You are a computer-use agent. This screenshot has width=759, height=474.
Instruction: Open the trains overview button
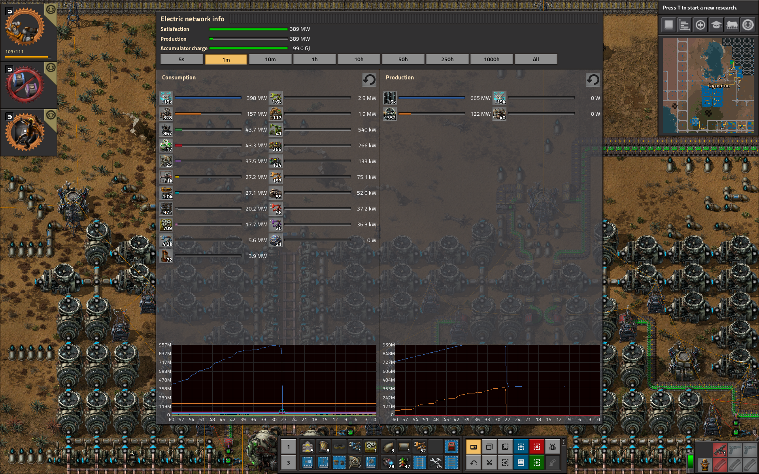pyautogui.click(x=732, y=25)
